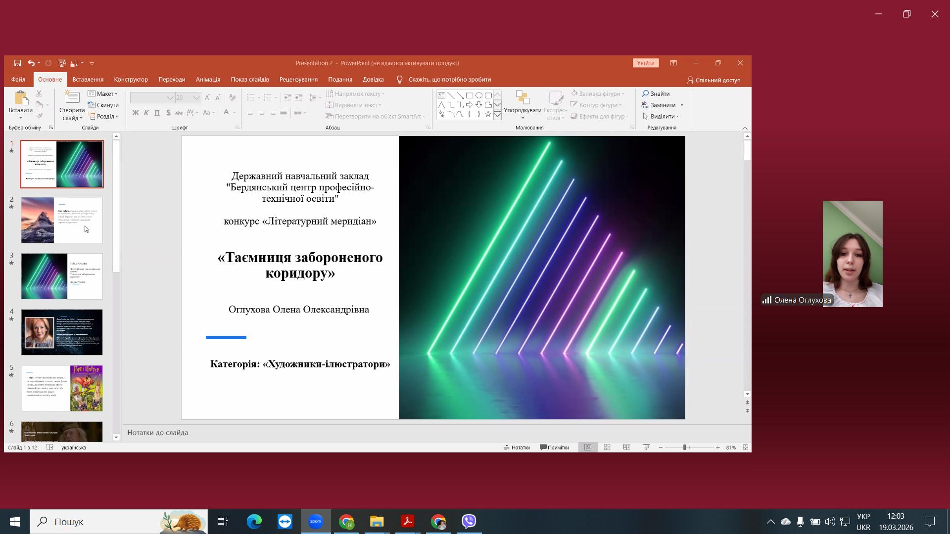Click the Paste (Вставити) icon

20,99
